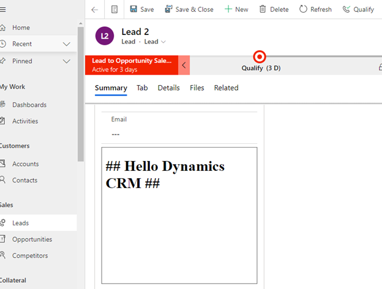
Task: Click the back arrow icon
Action: coord(94,10)
